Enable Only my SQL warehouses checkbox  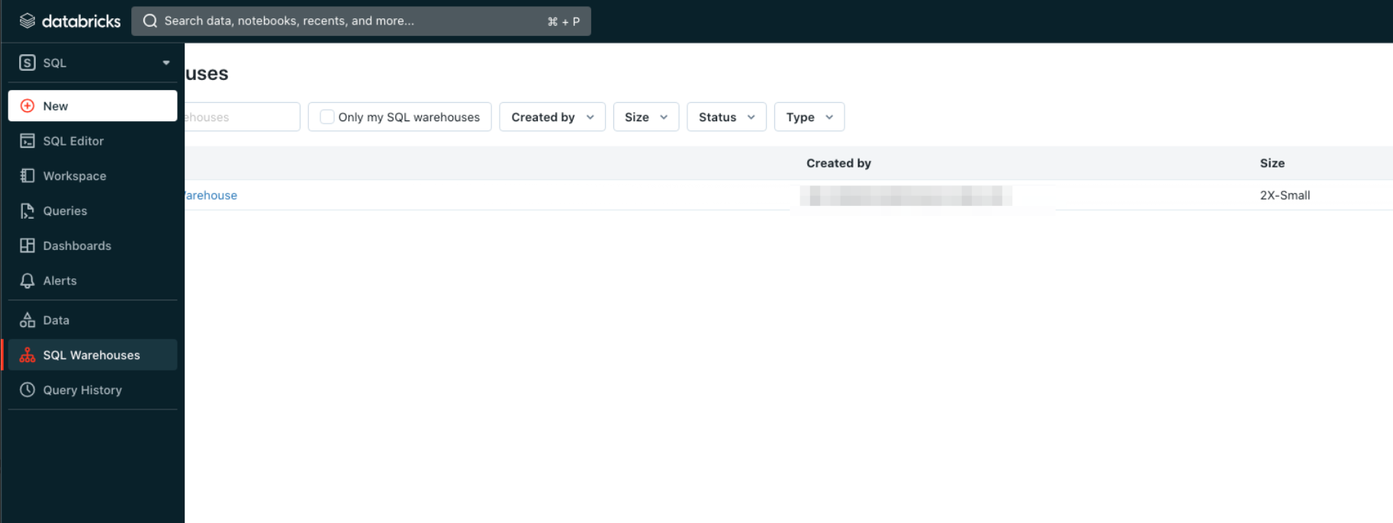pos(327,117)
